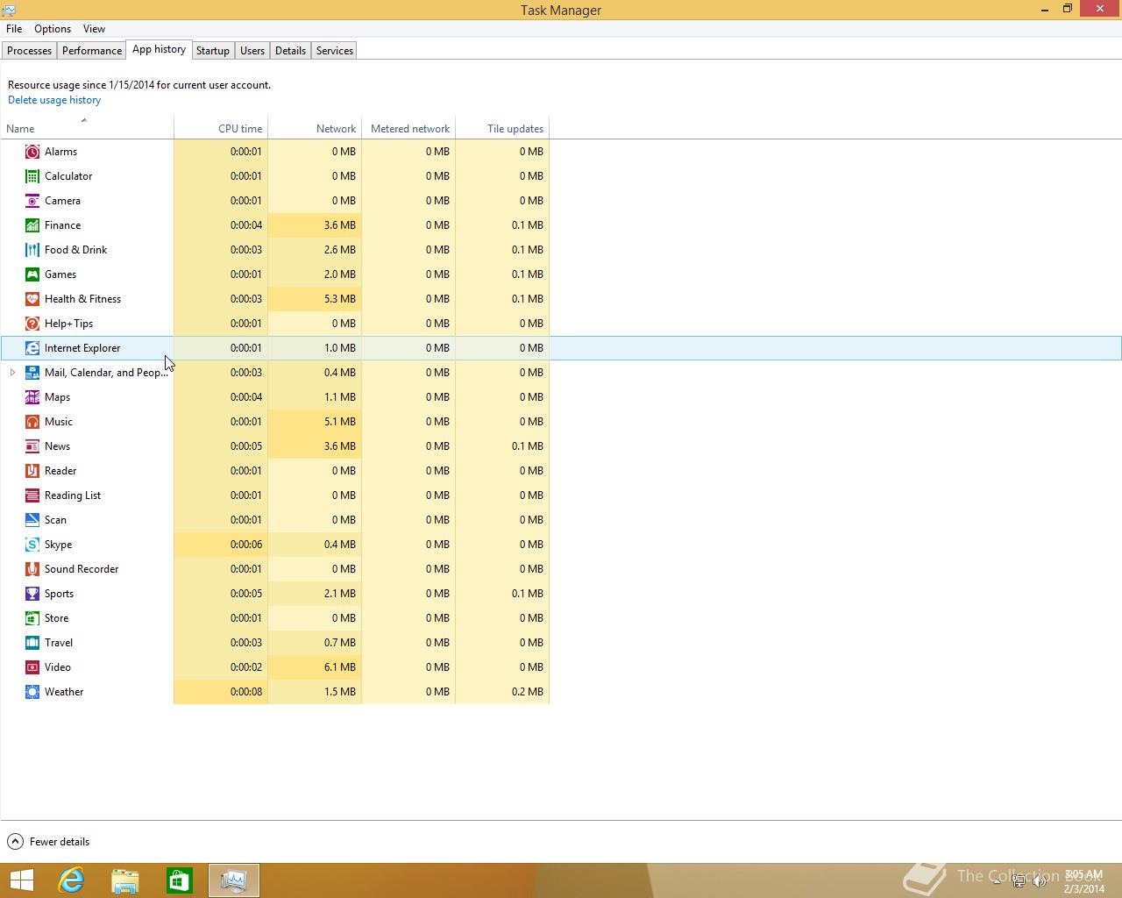Open the View menu
This screenshot has width=1122, height=898.
94,29
